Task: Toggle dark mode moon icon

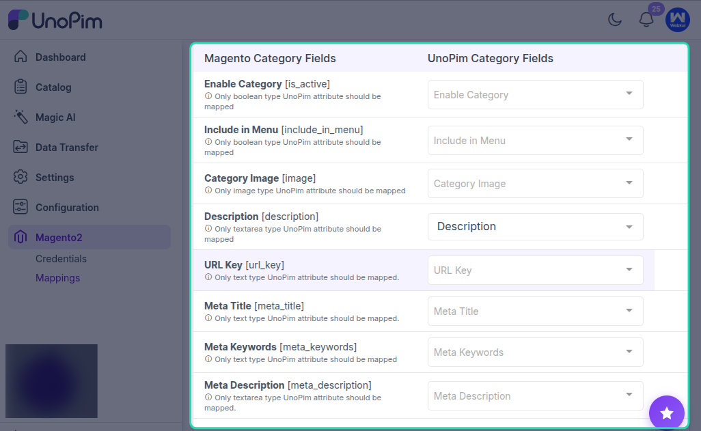Action: [x=615, y=19]
